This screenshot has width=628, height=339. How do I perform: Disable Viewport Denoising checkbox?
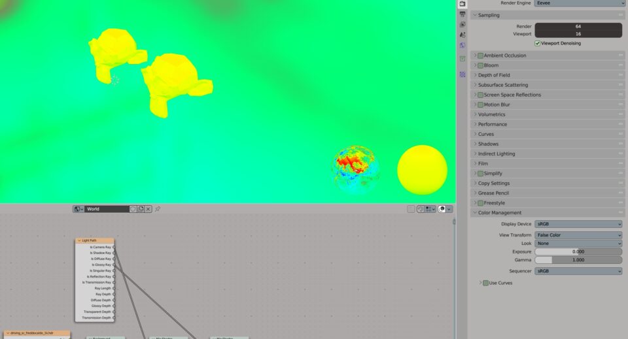pos(538,43)
